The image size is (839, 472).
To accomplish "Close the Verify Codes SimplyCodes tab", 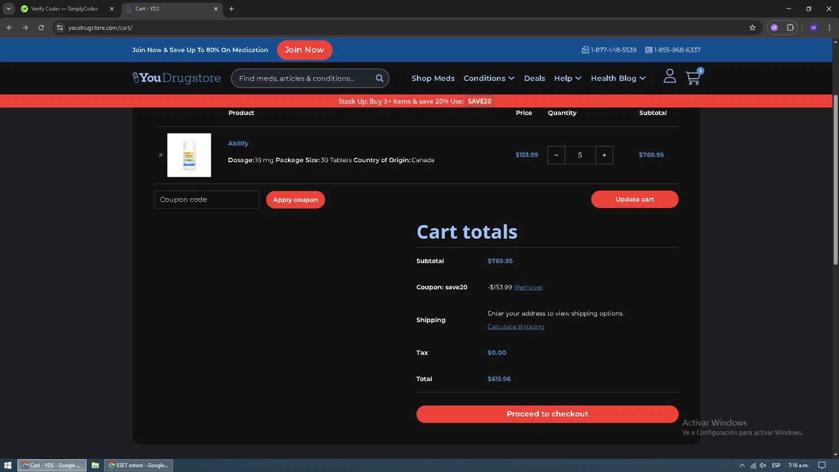I will [x=112, y=9].
